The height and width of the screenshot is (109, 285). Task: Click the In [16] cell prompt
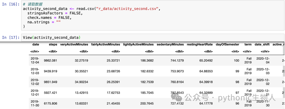point(11,4)
